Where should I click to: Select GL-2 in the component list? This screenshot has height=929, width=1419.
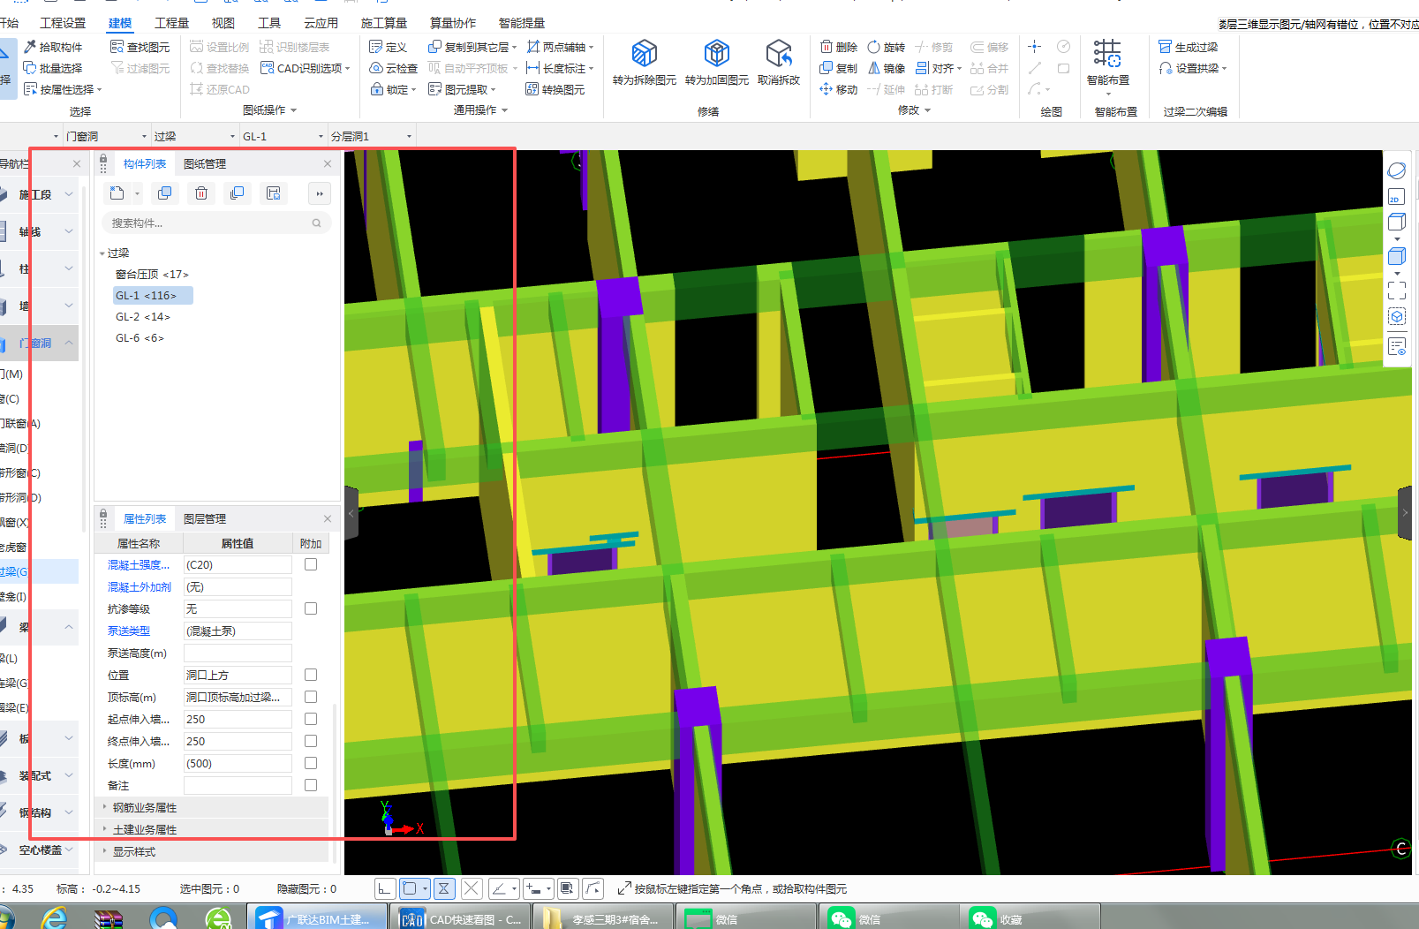click(x=142, y=317)
